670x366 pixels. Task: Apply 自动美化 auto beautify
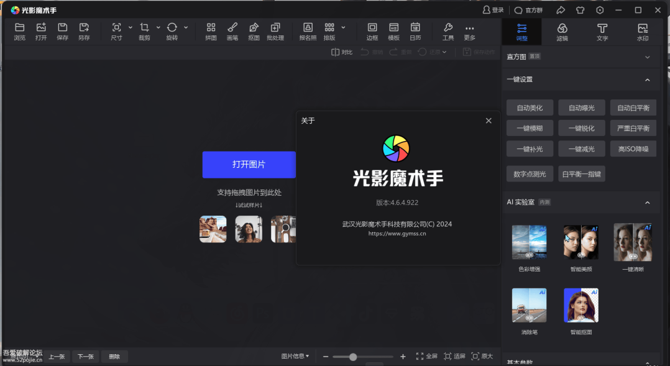click(x=530, y=108)
